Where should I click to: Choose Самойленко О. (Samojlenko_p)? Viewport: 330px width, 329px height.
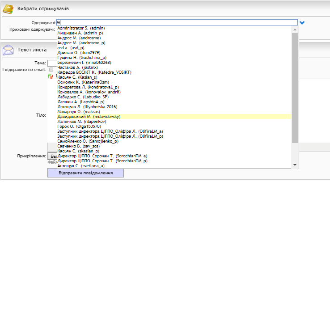[174, 141]
